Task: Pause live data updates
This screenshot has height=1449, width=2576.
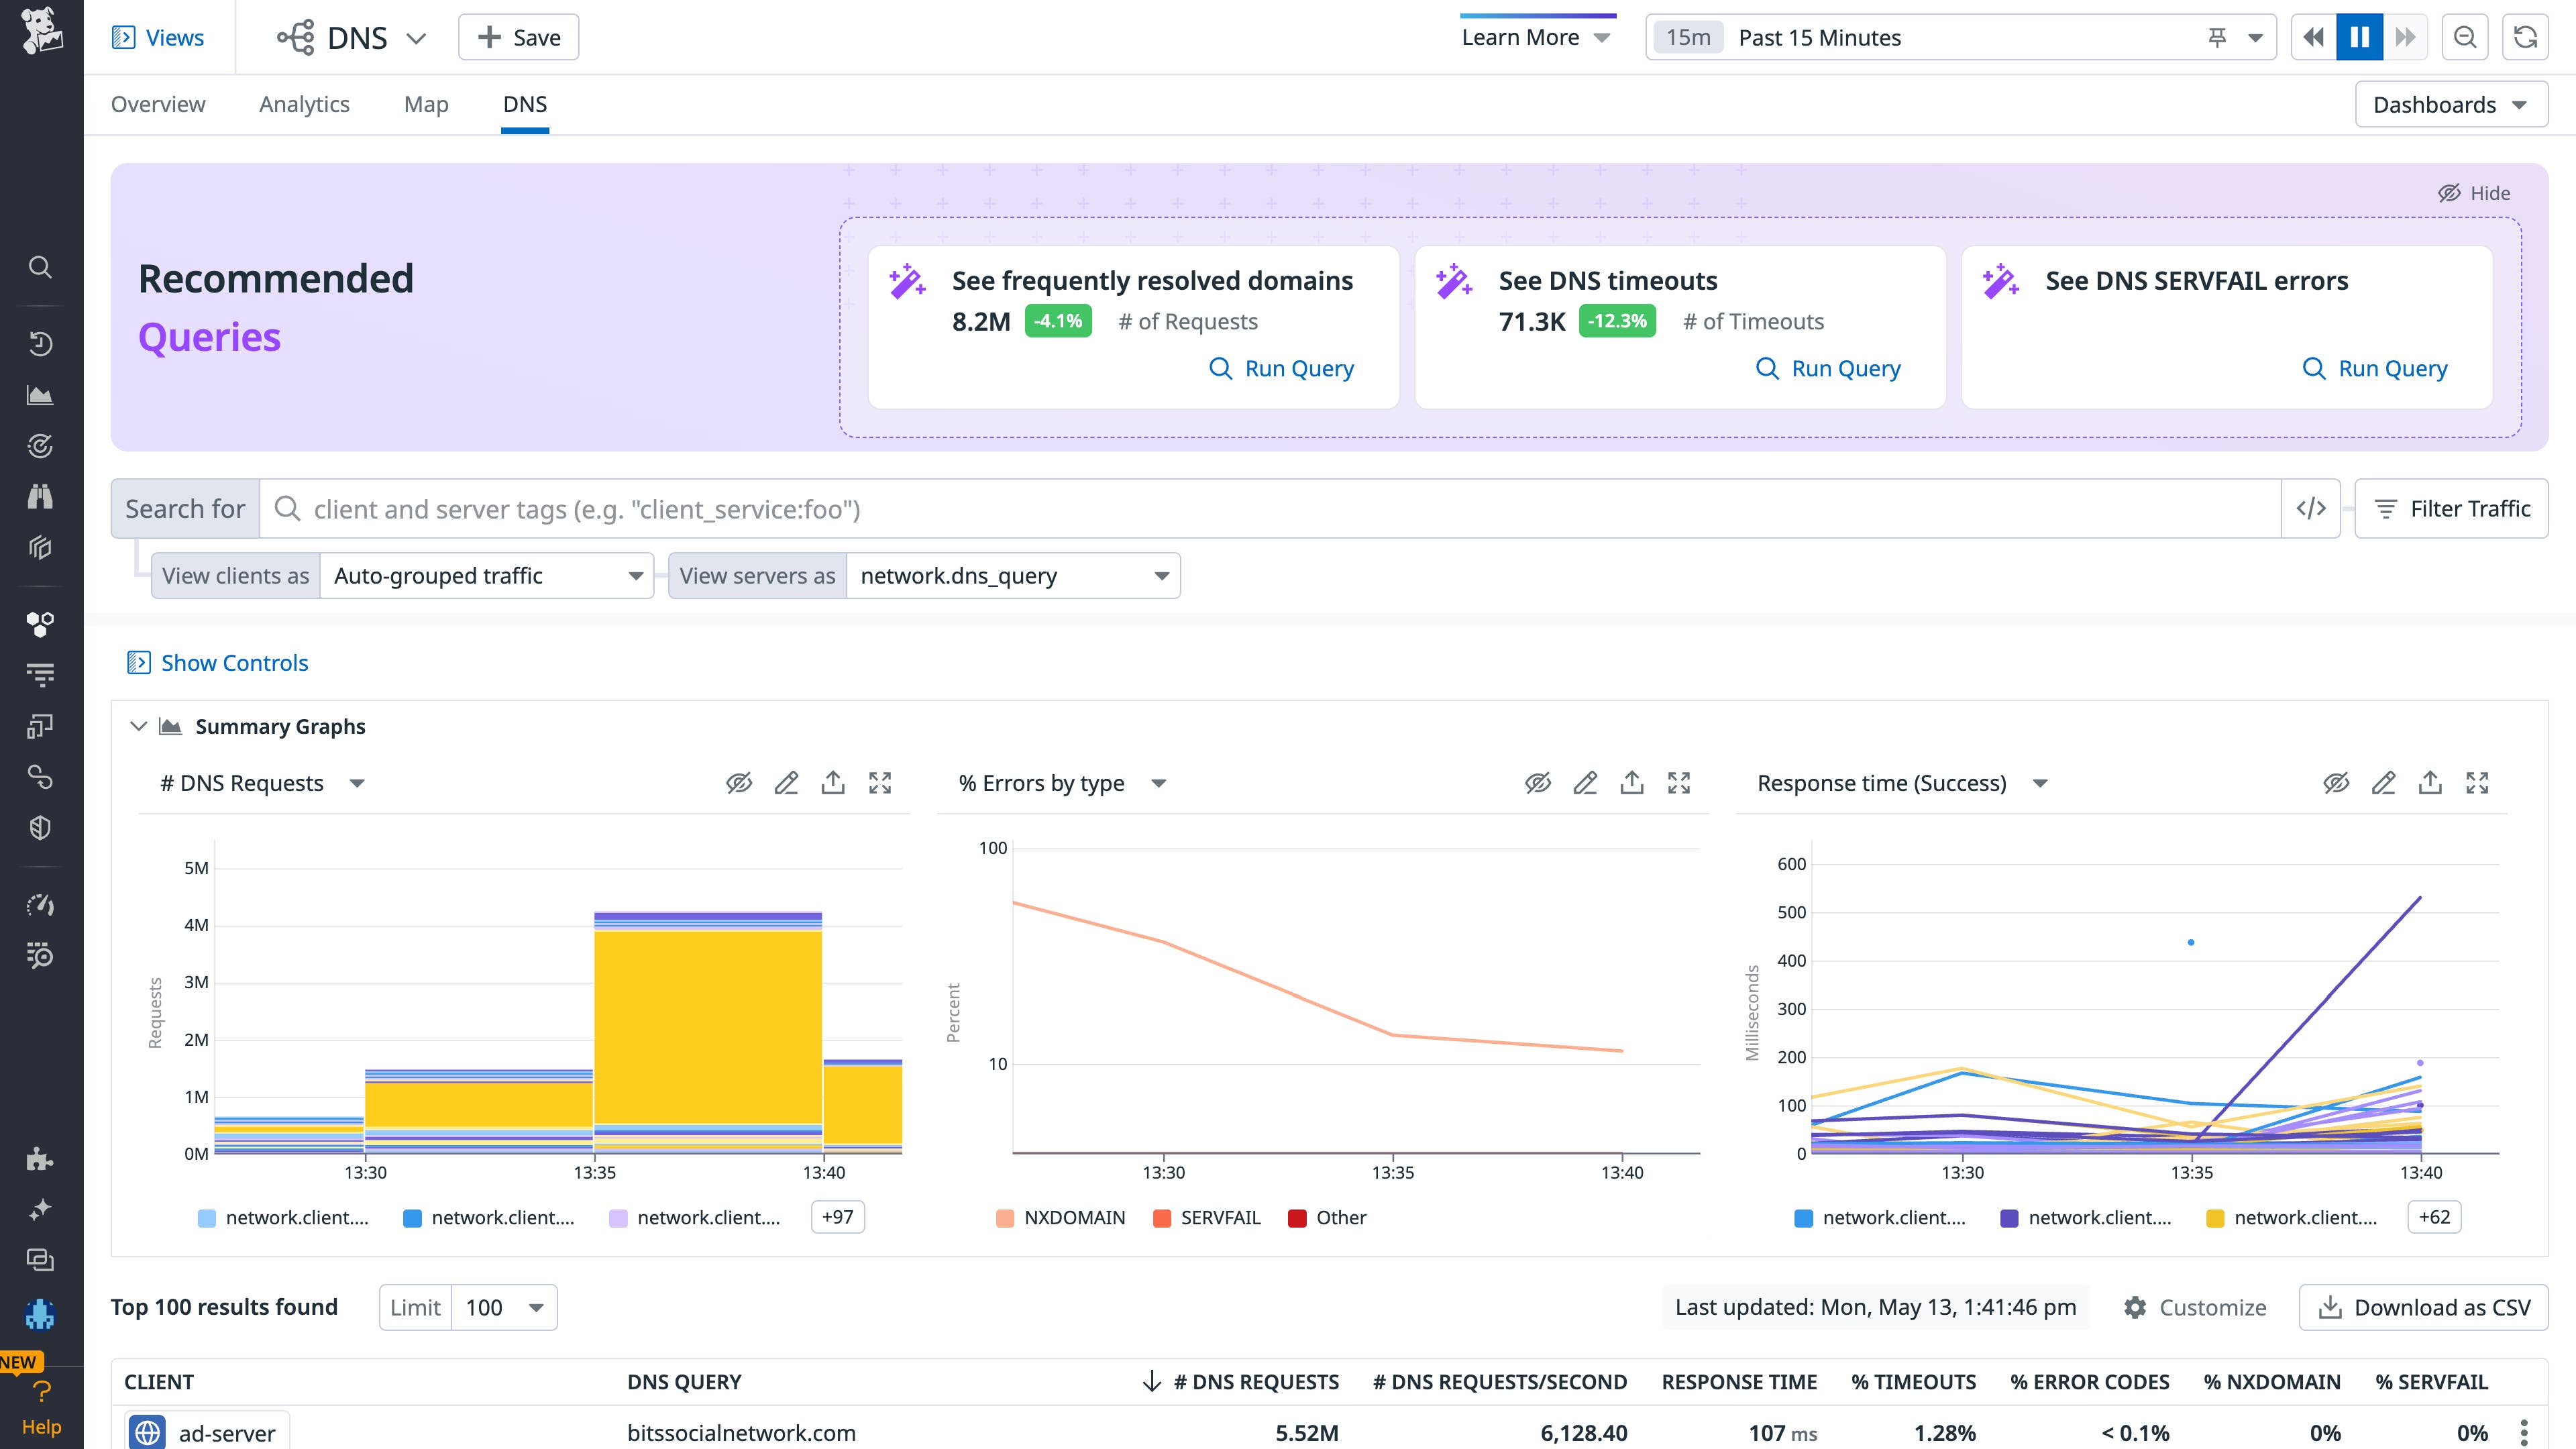Action: click(x=2360, y=37)
